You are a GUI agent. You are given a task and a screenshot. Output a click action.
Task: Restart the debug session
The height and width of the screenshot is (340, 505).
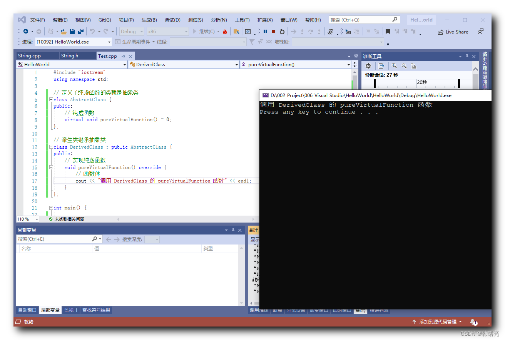(282, 32)
